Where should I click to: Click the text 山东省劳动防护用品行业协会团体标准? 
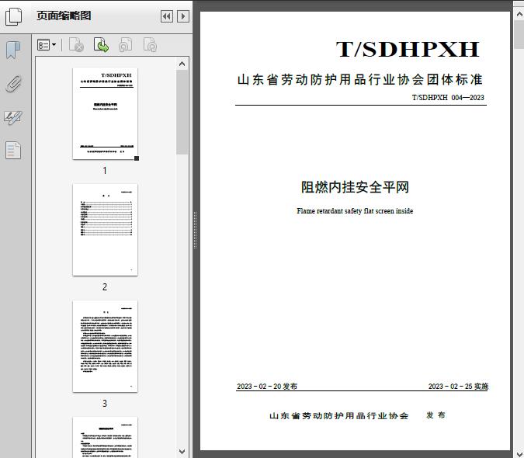(360, 79)
